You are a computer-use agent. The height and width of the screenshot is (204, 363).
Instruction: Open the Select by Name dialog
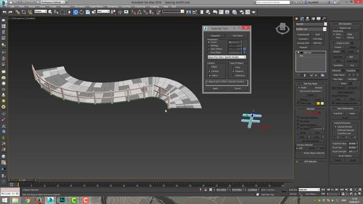click(56, 12)
